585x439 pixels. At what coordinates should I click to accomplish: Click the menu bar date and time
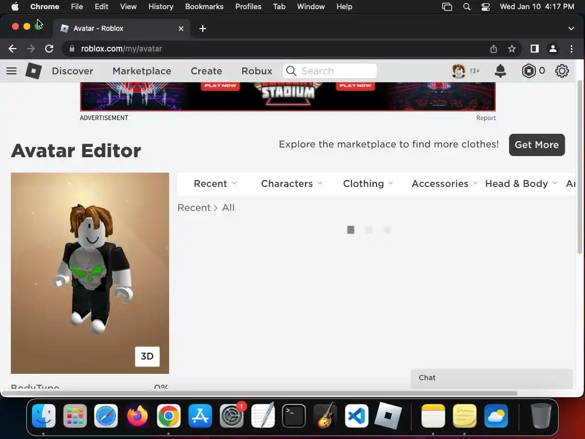(537, 7)
